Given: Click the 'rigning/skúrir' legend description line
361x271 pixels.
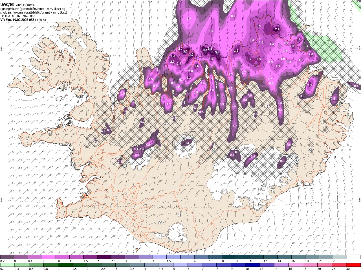Looking at the screenshot, I should point(32,8).
